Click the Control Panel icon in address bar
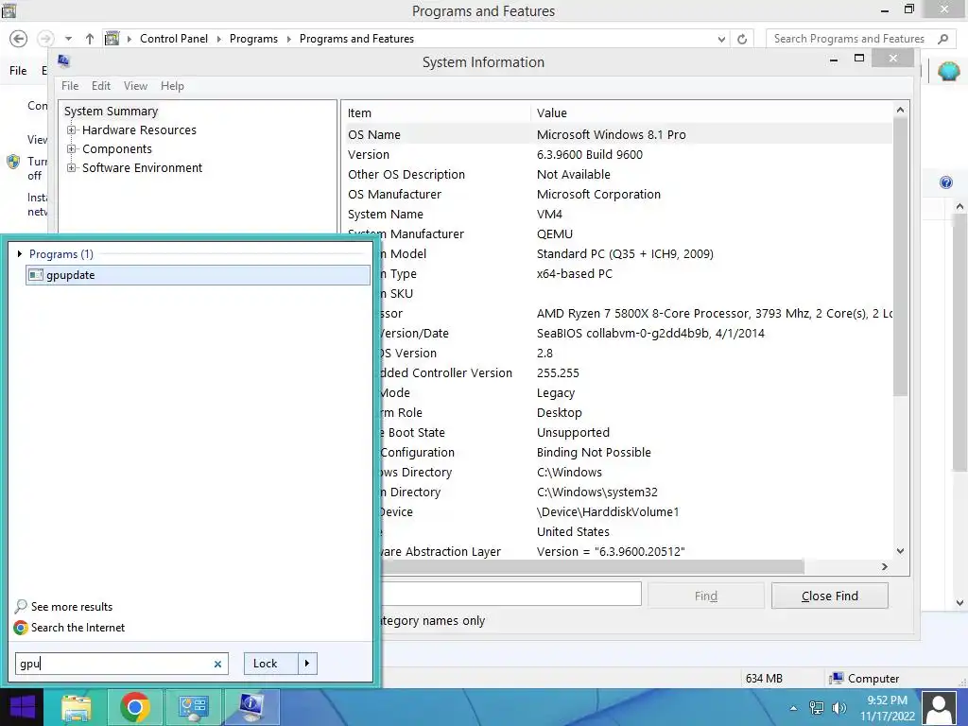 coord(112,38)
